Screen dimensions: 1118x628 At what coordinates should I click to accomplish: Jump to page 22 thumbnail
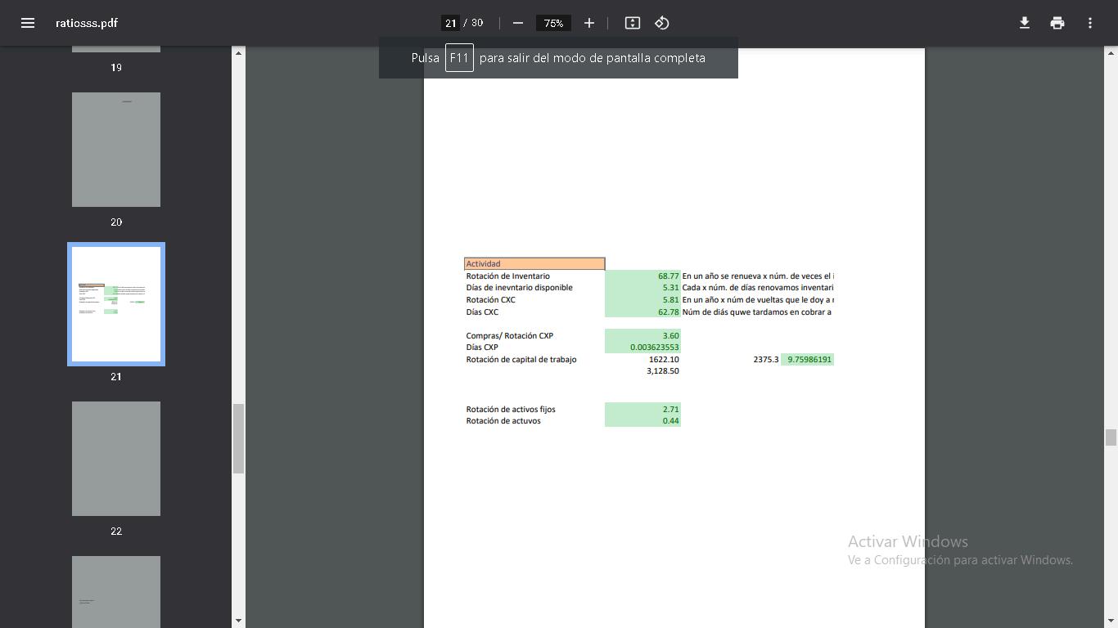coord(116,459)
